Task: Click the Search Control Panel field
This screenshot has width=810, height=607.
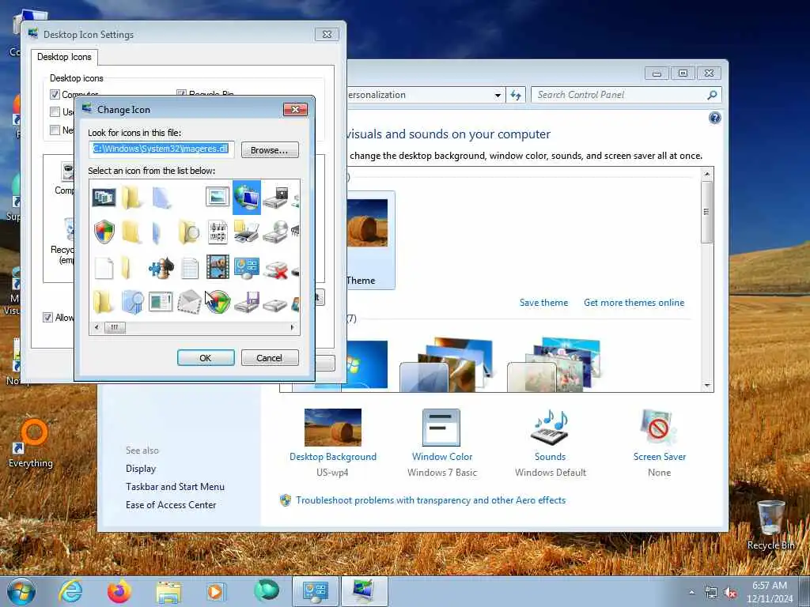Action: (620, 95)
